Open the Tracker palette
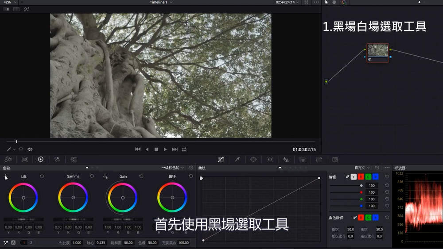The height and width of the screenshot is (249, 443). click(x=270, y=159)
